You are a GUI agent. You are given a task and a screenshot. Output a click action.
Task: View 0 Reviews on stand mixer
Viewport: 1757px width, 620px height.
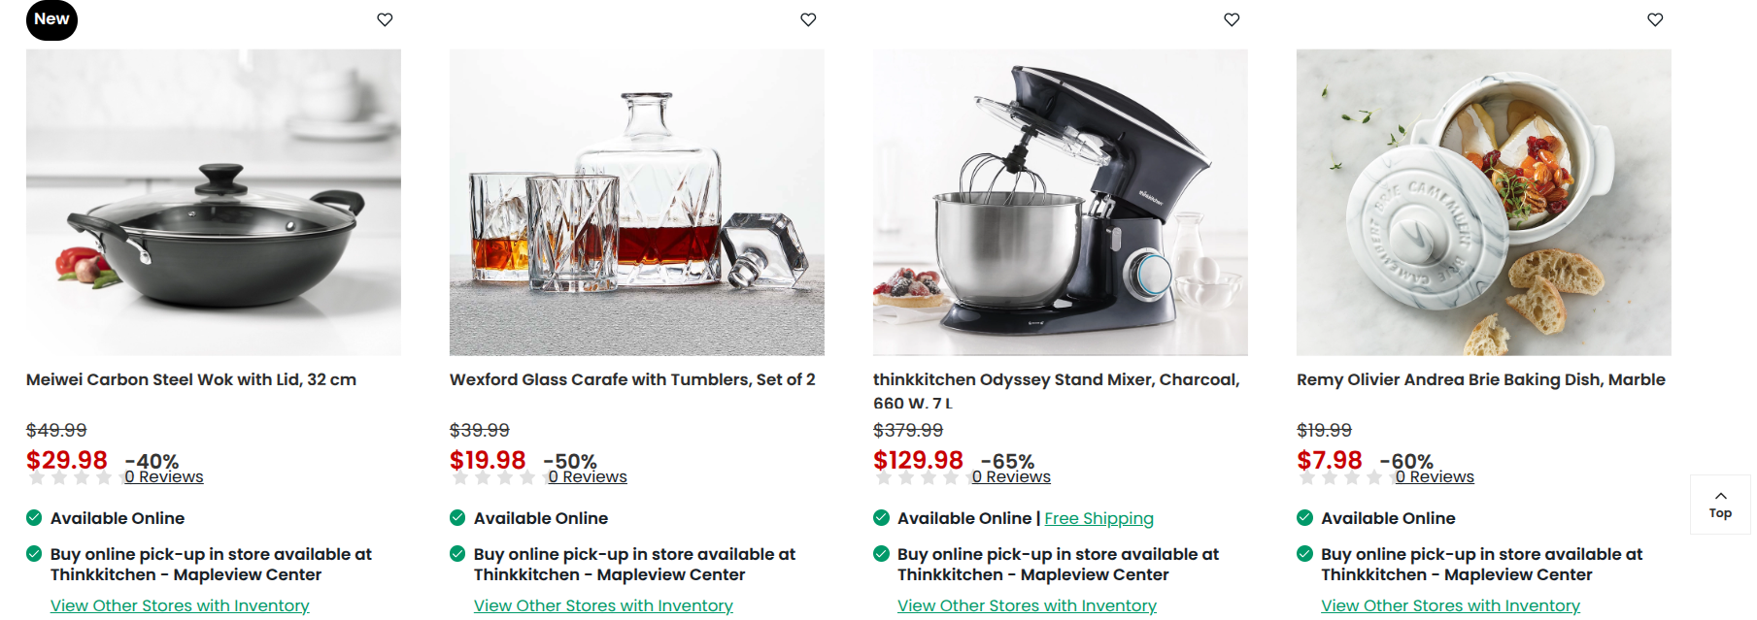click(1011, 476)
